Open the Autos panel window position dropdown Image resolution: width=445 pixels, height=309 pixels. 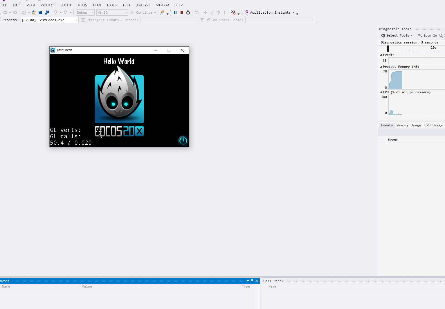click(x=248, y=281)
